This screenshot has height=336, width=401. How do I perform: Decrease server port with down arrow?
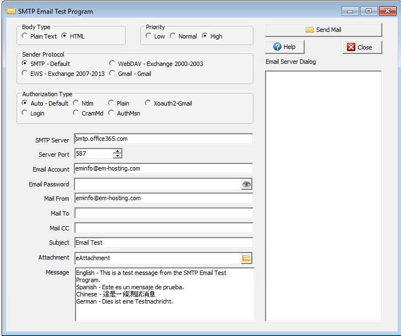coord(117,156)
